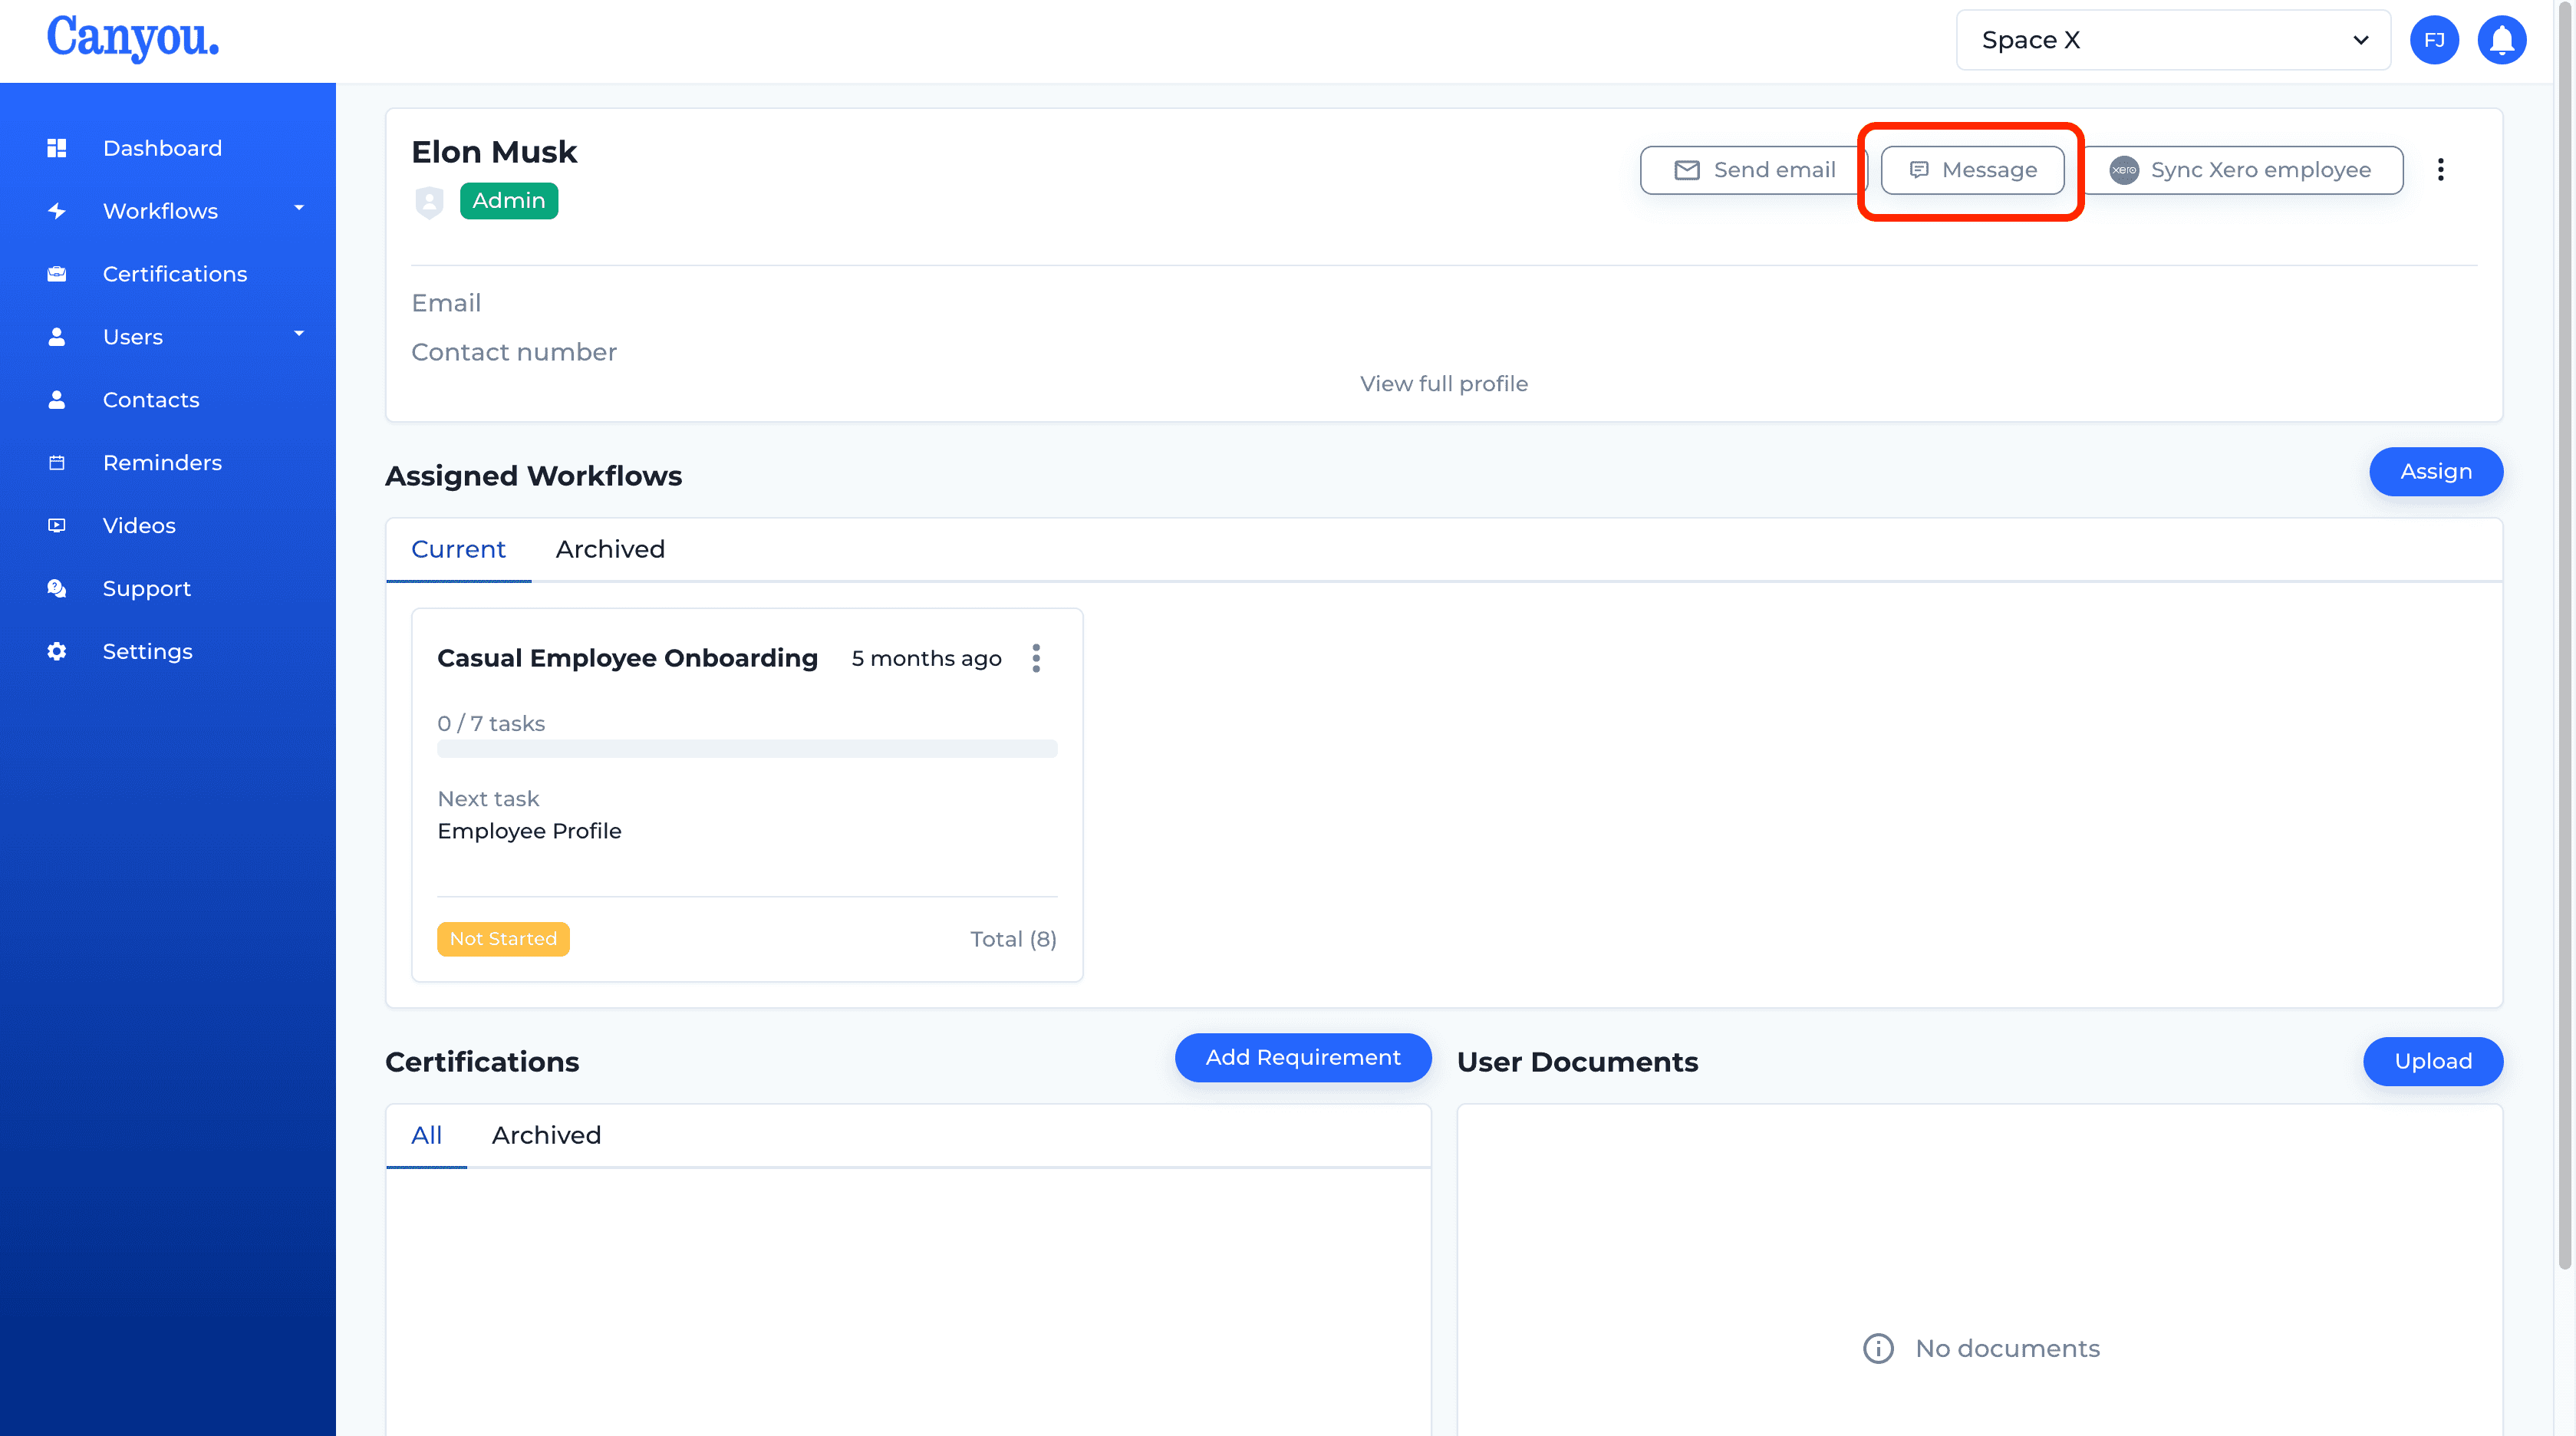Click the Message button
The width and height of the screenshot is (2576, 1436).
pyautogui.click(x=1972, y=170)
